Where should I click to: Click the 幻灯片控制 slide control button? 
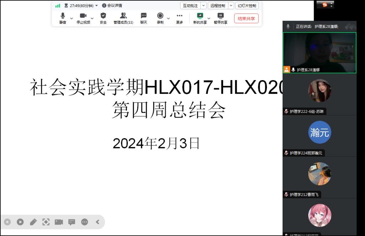(247, 6)
